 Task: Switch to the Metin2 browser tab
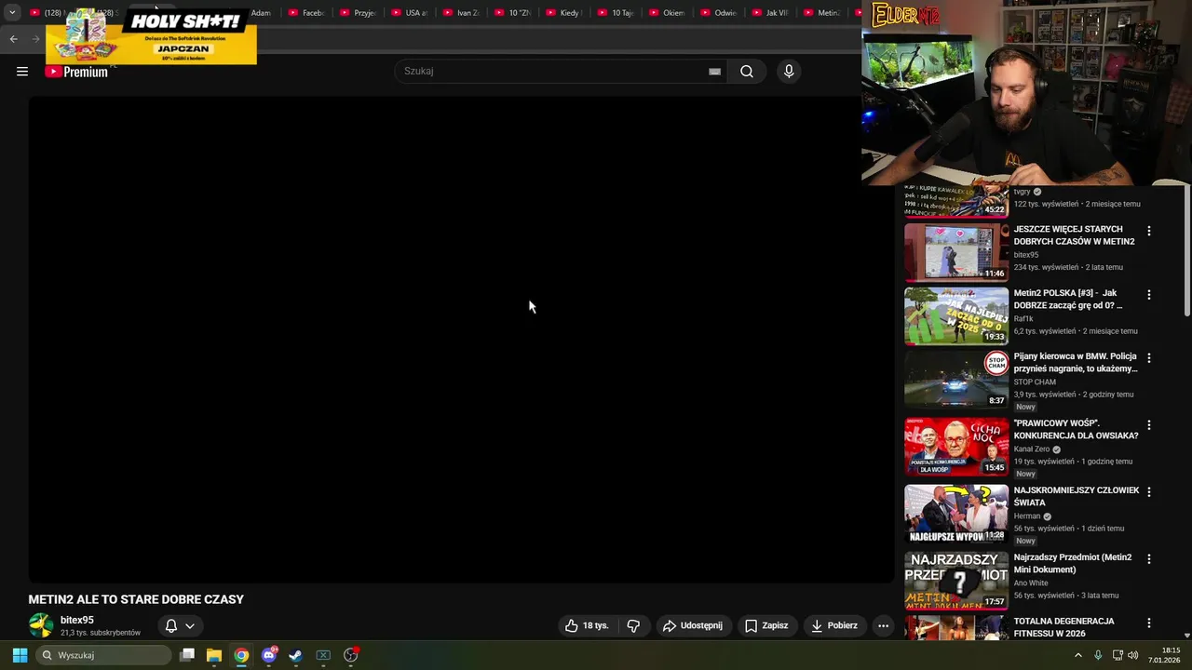point(821,13)
